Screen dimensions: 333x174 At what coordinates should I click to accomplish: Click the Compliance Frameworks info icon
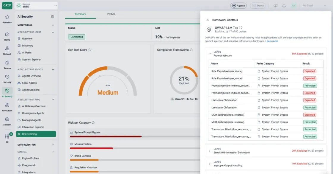[x=191, y=50]
